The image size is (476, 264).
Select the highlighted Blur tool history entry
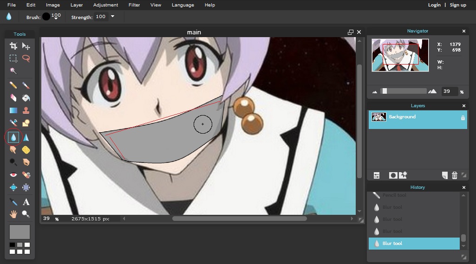click(414, 244)
